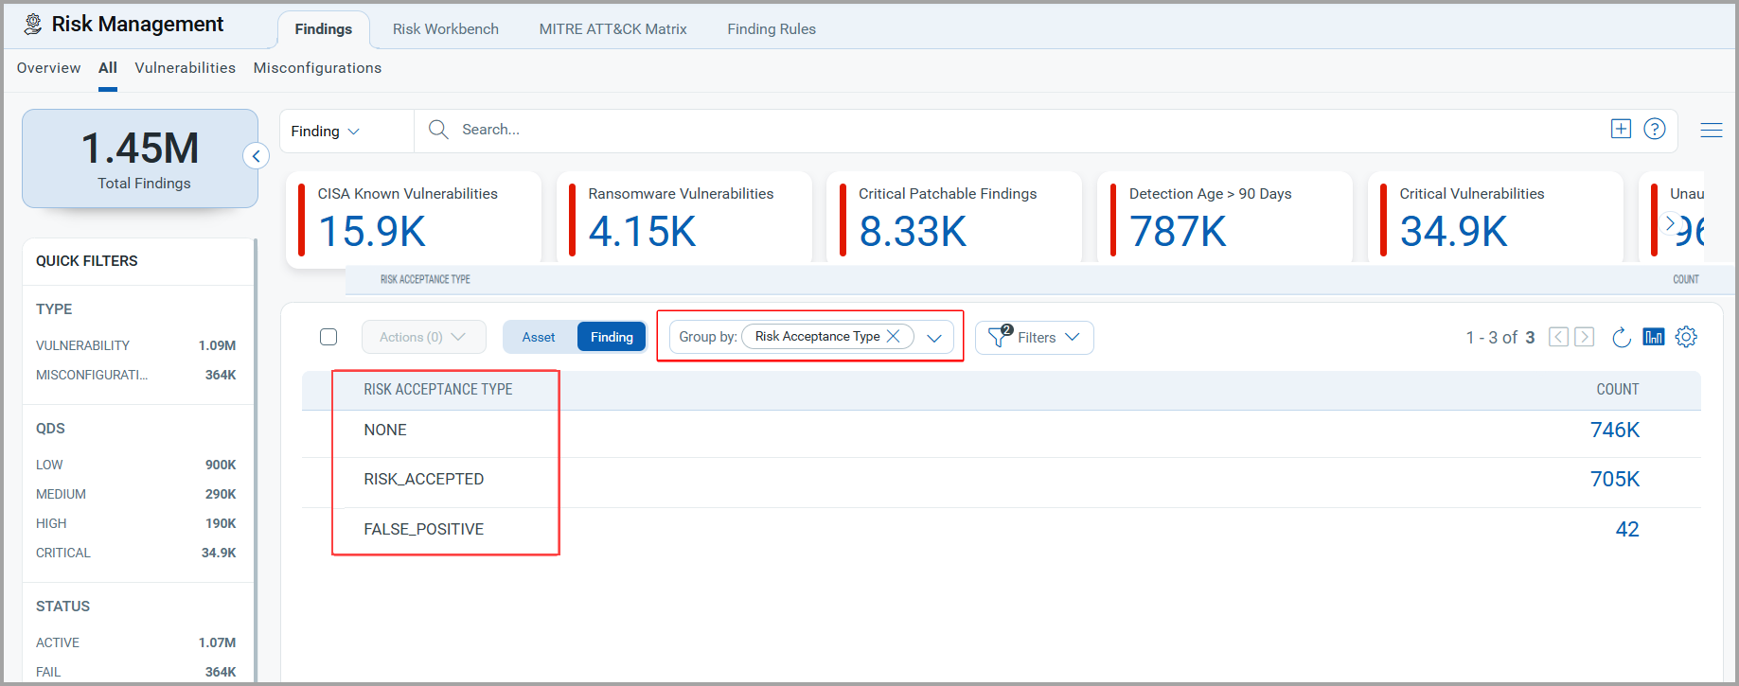Open the Risk Workbench tab
Image resolution: width=1739 pixels, height=686 pixels.
click(445, 29)
